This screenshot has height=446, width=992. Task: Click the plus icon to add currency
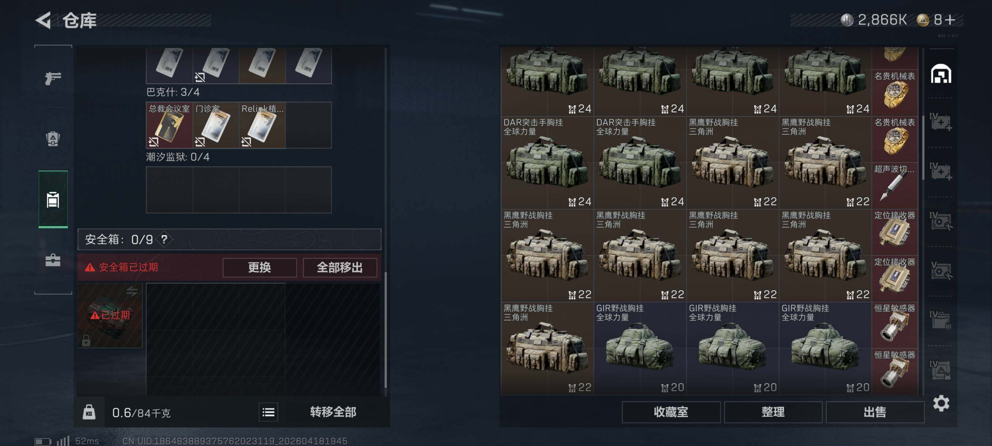tap(950, 20)
